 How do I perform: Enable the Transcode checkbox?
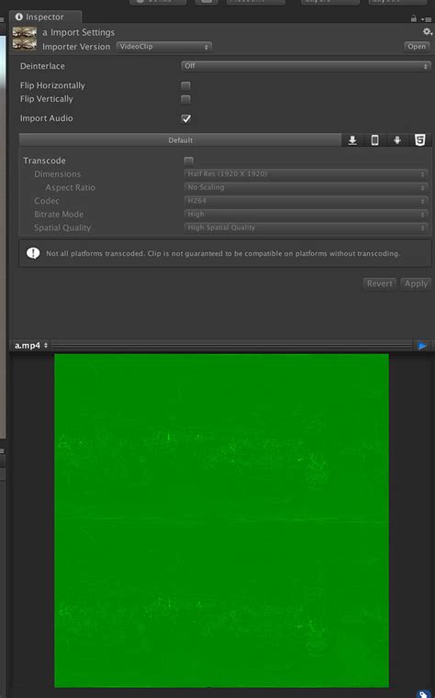pos(189,161)
